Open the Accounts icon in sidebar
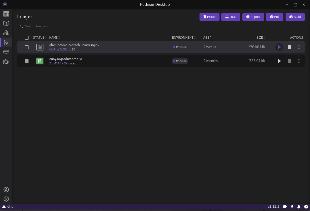The height and width of the screenshot is (211, 310). pos(6,190)
